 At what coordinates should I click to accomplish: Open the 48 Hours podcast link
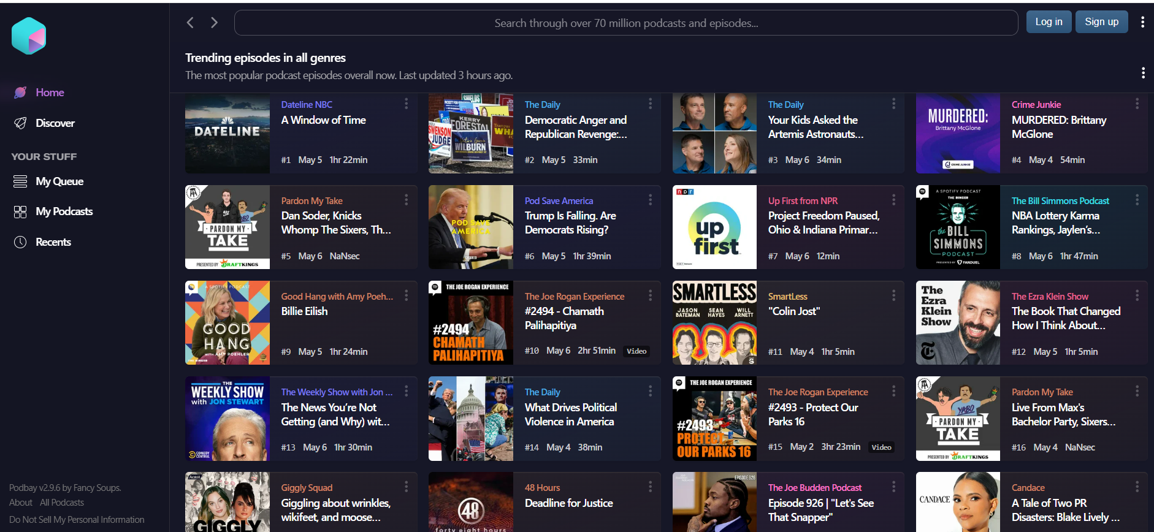pyautogui.click(x=542, y=488)
